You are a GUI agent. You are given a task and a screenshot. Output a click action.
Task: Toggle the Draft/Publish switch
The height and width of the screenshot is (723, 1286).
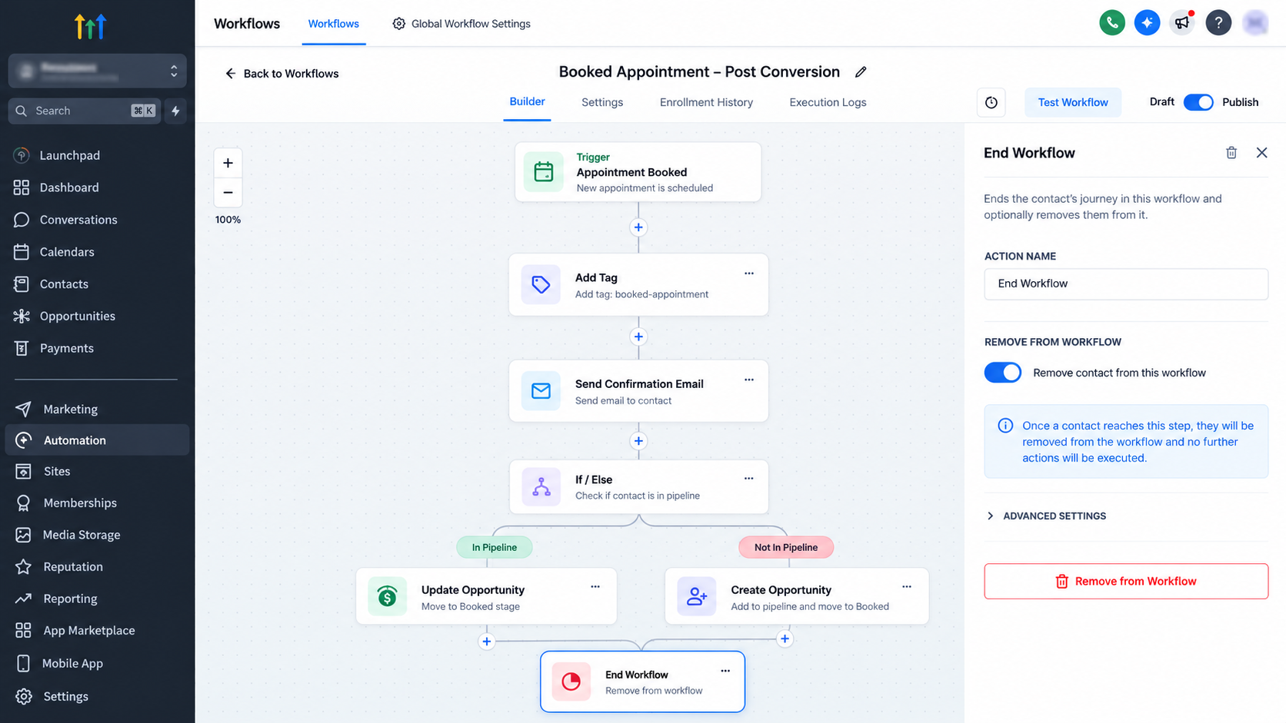click(1198, 102)
